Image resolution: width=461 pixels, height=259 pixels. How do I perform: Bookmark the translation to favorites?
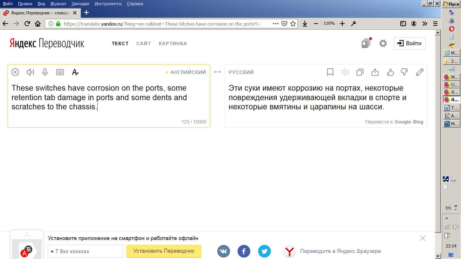click(330, 72)
